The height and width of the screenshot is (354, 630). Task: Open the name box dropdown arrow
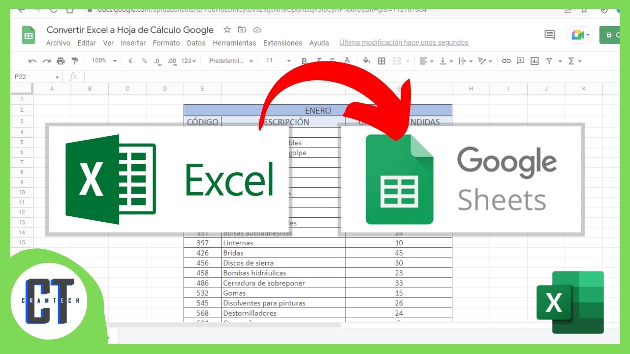[57, 77]
